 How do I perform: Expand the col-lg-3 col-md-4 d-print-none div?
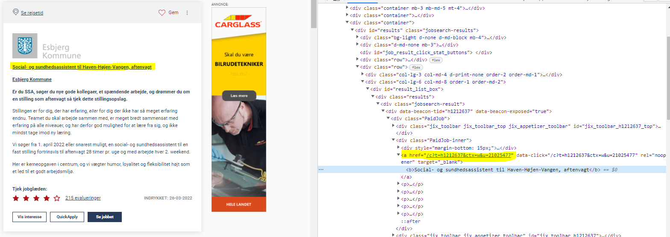pos(362,75)
